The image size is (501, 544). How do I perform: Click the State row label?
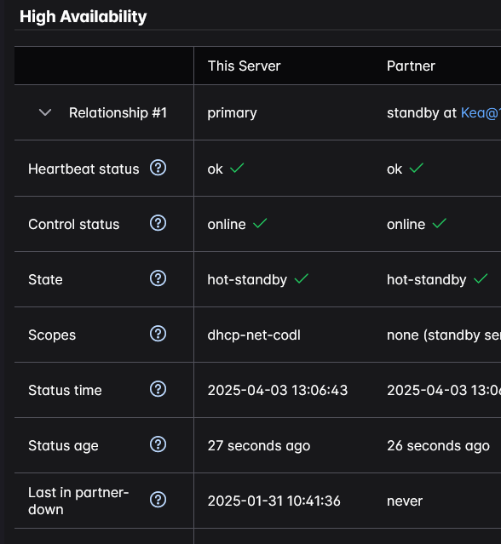(x=45, y=279)
